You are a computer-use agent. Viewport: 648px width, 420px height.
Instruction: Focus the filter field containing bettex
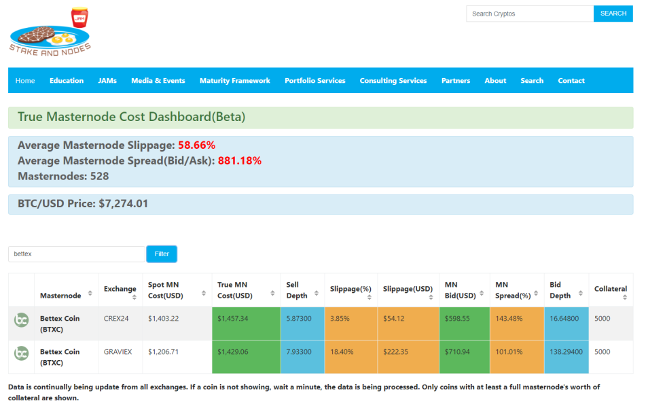[x=77, y=253]
